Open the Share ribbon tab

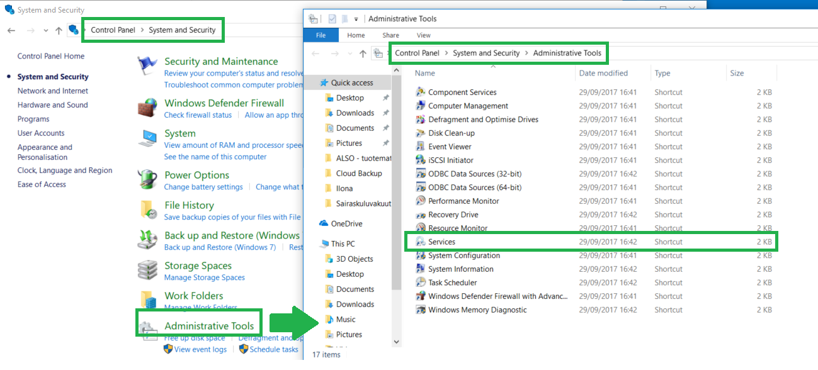pos(390,35)
